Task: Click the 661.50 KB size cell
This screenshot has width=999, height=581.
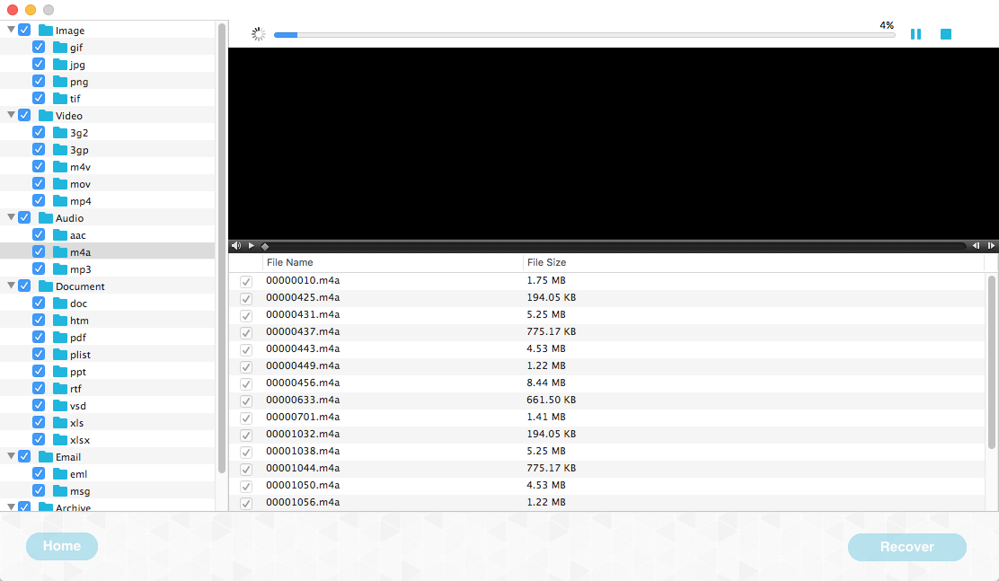Action: click(551, 401)
